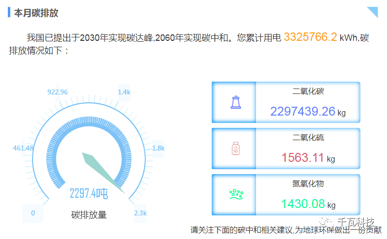Click the 2.3k gauge scale mark
Image resolution: width=387 pixels, height=239 pixels.
click(140, 213)
